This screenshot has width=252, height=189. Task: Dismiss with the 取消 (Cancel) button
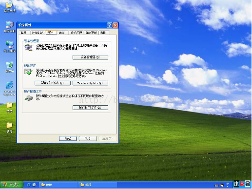[x=88, y=138]
